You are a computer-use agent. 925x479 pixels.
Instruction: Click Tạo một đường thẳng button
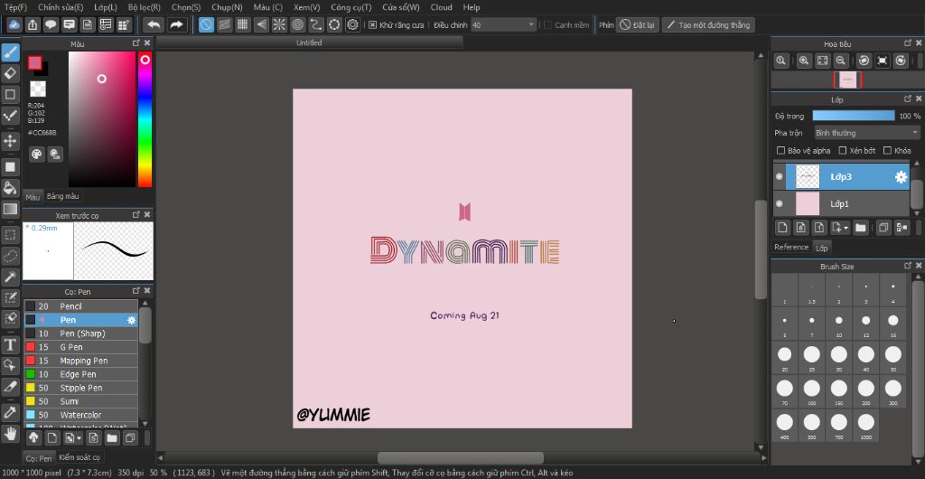coord(708,24)
